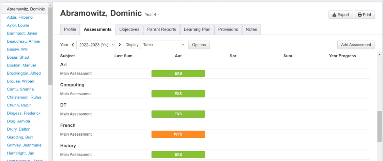Go to previous year using left chevron

coord(73,45)
